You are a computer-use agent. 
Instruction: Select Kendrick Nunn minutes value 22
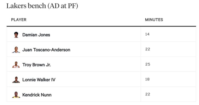point(148,94)
